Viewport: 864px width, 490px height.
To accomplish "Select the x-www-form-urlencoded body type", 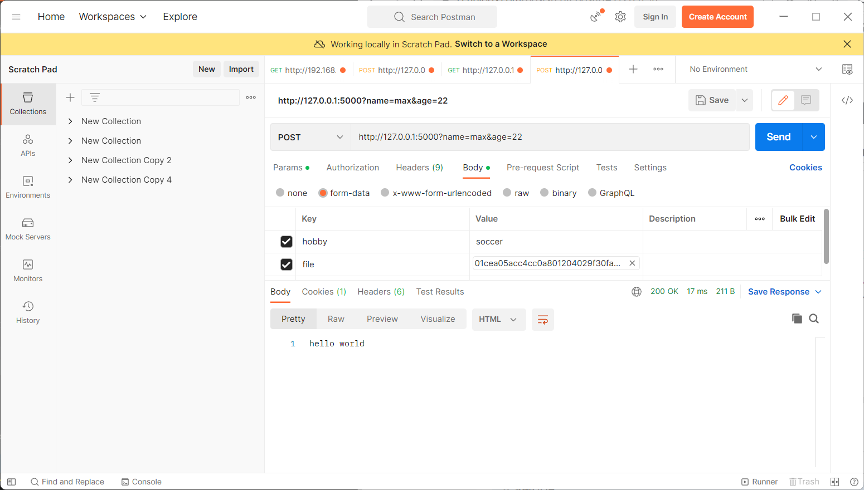I will pos(385,193).
